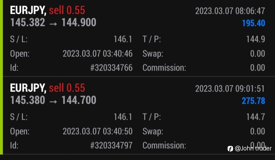The image size is (275, 160).
Task: Tap the T/P value 144.7
Action: (x=256, y=117)
